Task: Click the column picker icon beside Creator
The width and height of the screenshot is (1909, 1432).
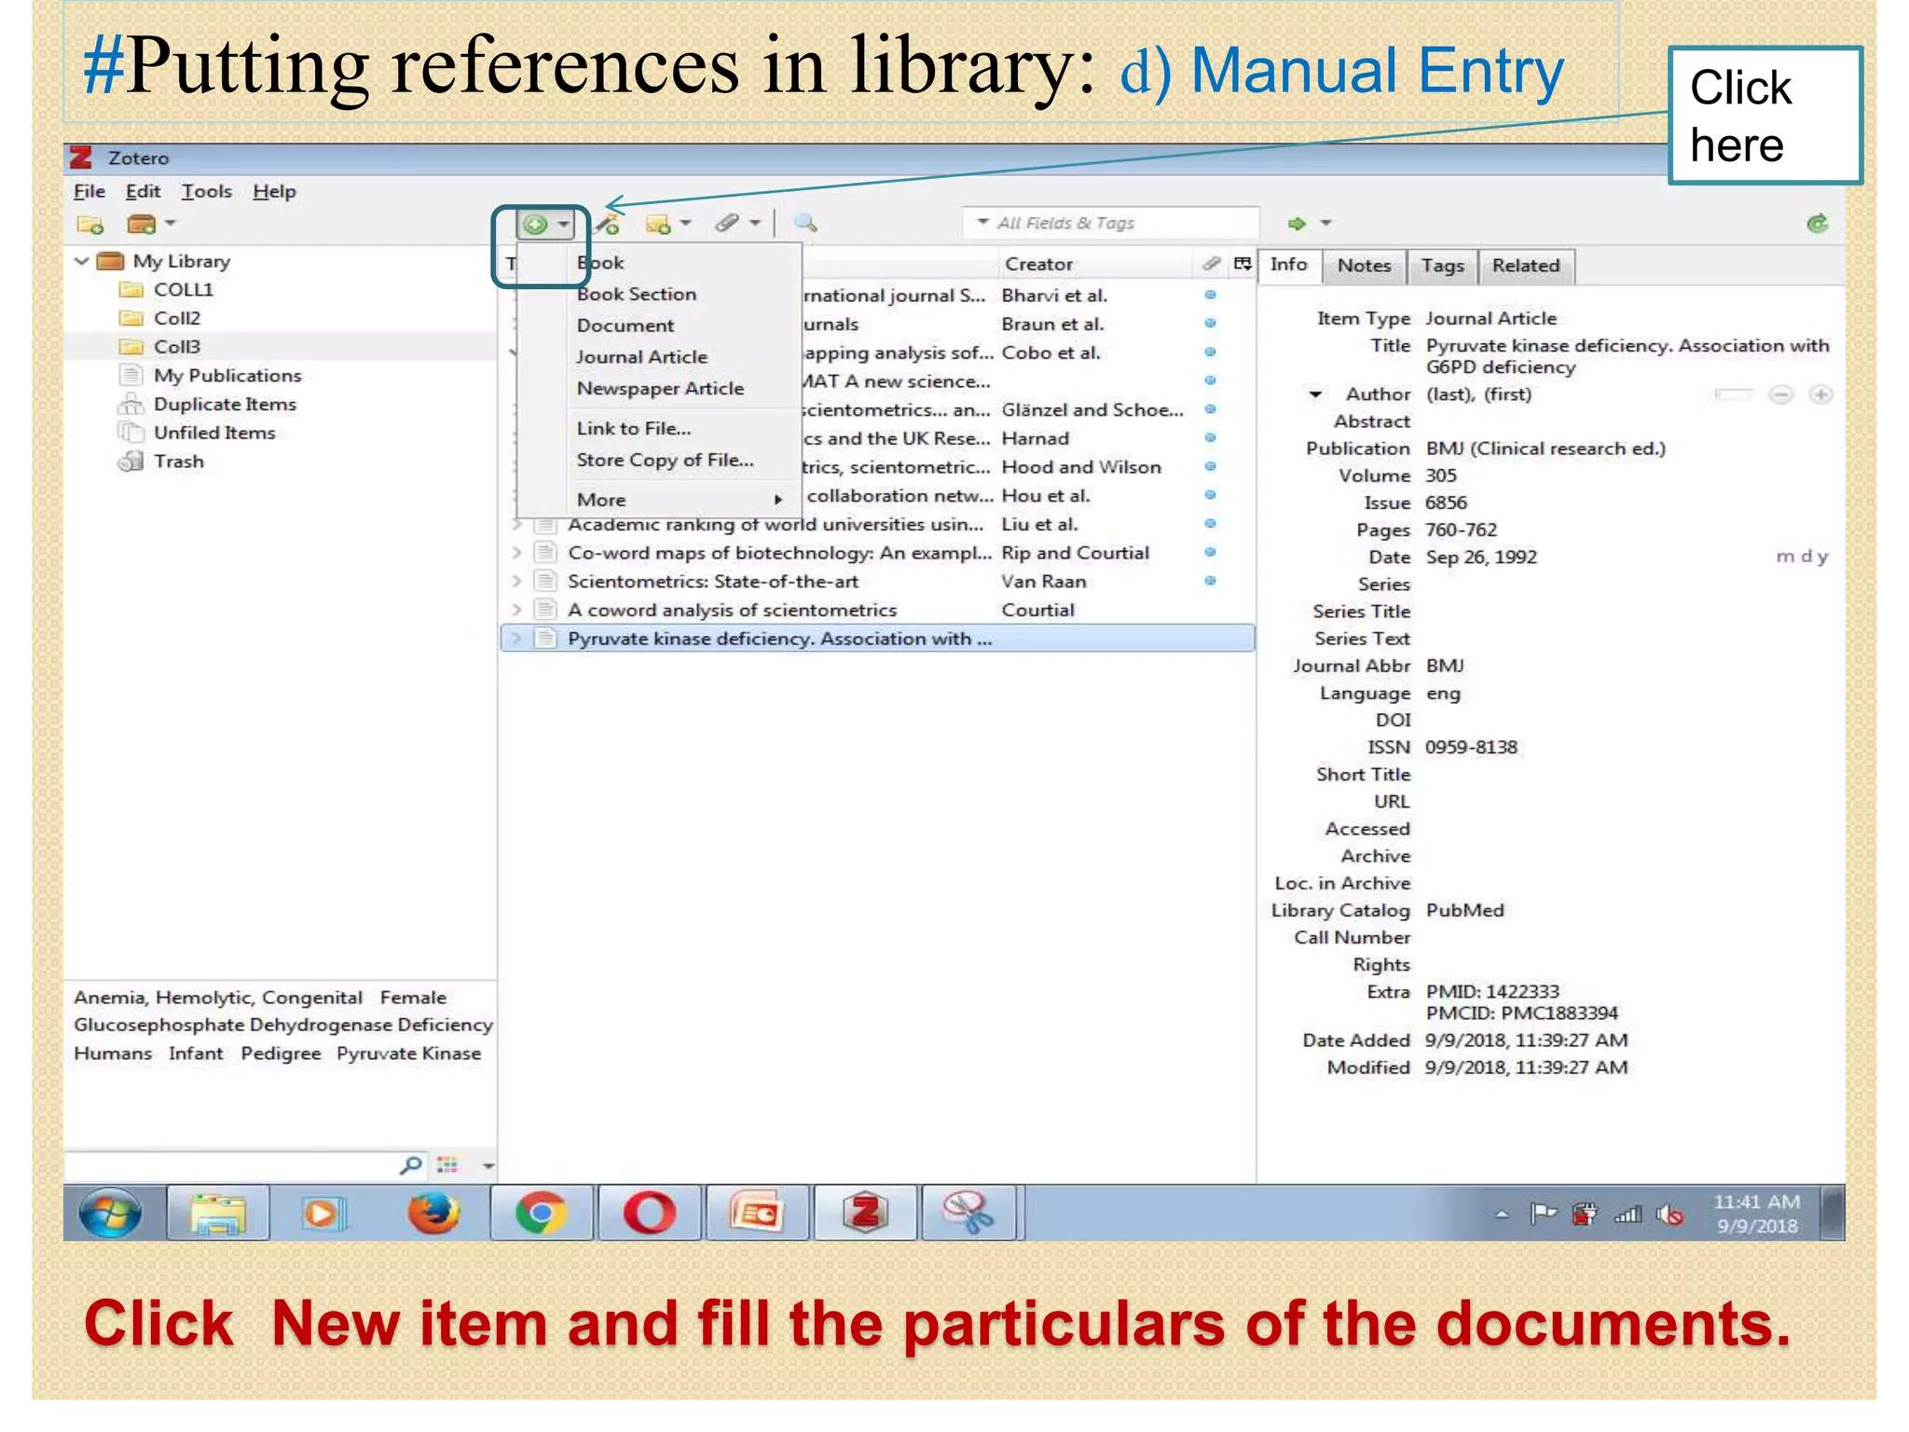Action: click(x=1242, y=264)
